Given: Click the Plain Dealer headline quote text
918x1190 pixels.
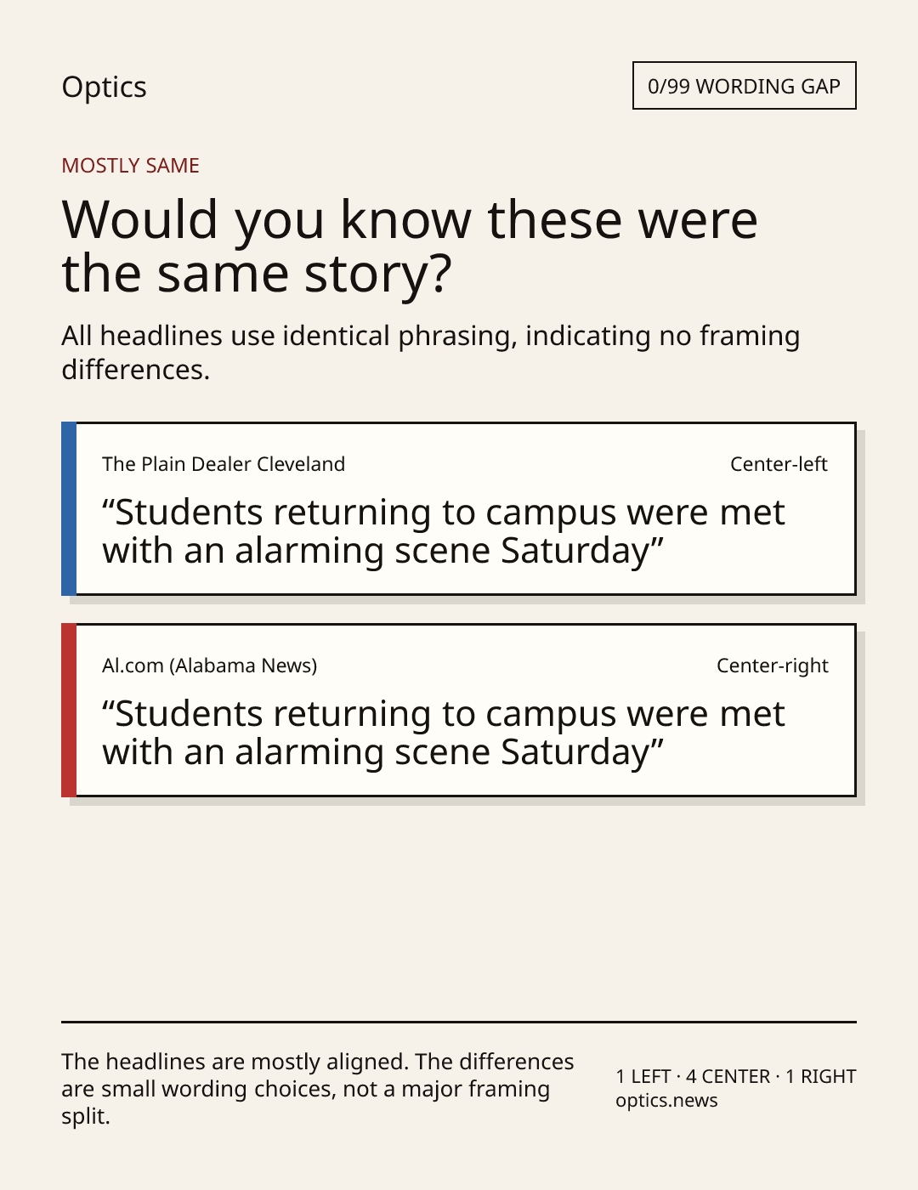Looking at the screenshot, I should click(444, 531).
